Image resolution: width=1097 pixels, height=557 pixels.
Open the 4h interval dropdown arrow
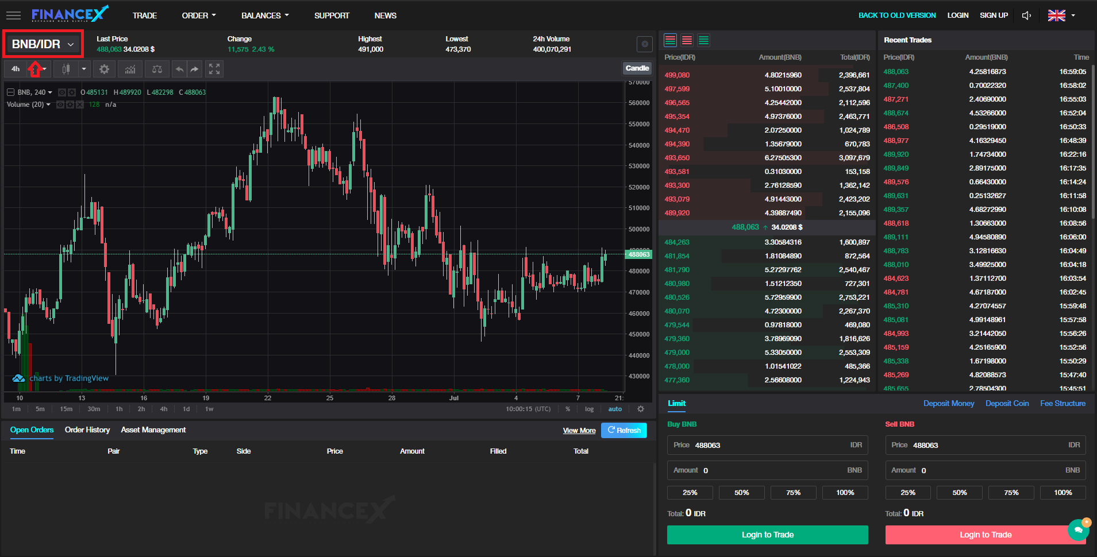click(x=45, y=69)
